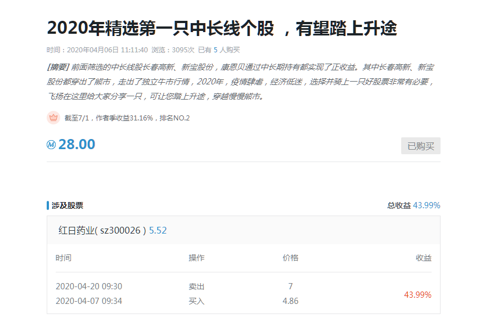Click the 操作 column header
Screen dimensions: 485x327
point(196,258)
